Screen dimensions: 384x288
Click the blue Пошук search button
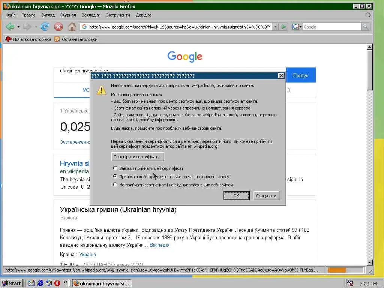301,75
